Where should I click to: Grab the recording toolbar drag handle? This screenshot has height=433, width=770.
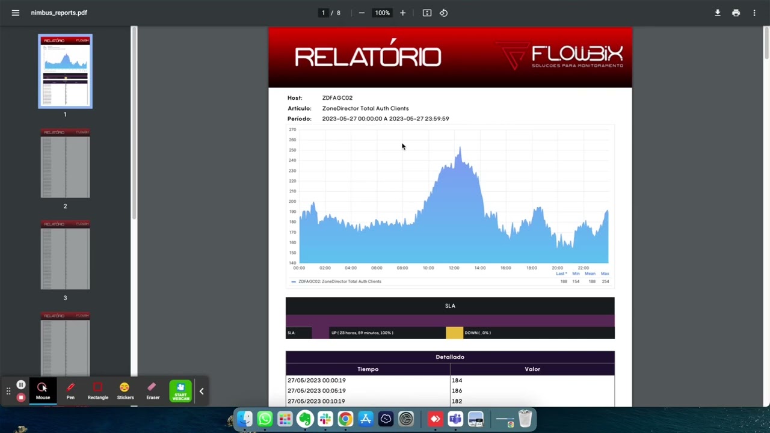(x=8, y=392)
